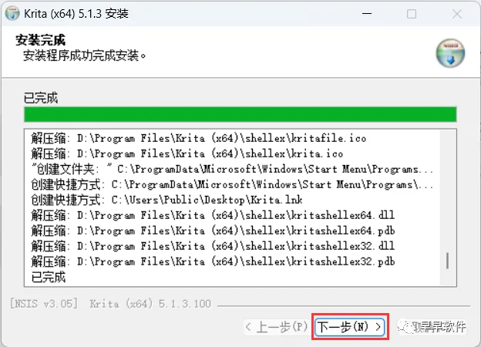This screenshot has height=347, width=481.
Task: Select log line for kritashellex32.pdb
Action: pos(213,261)
